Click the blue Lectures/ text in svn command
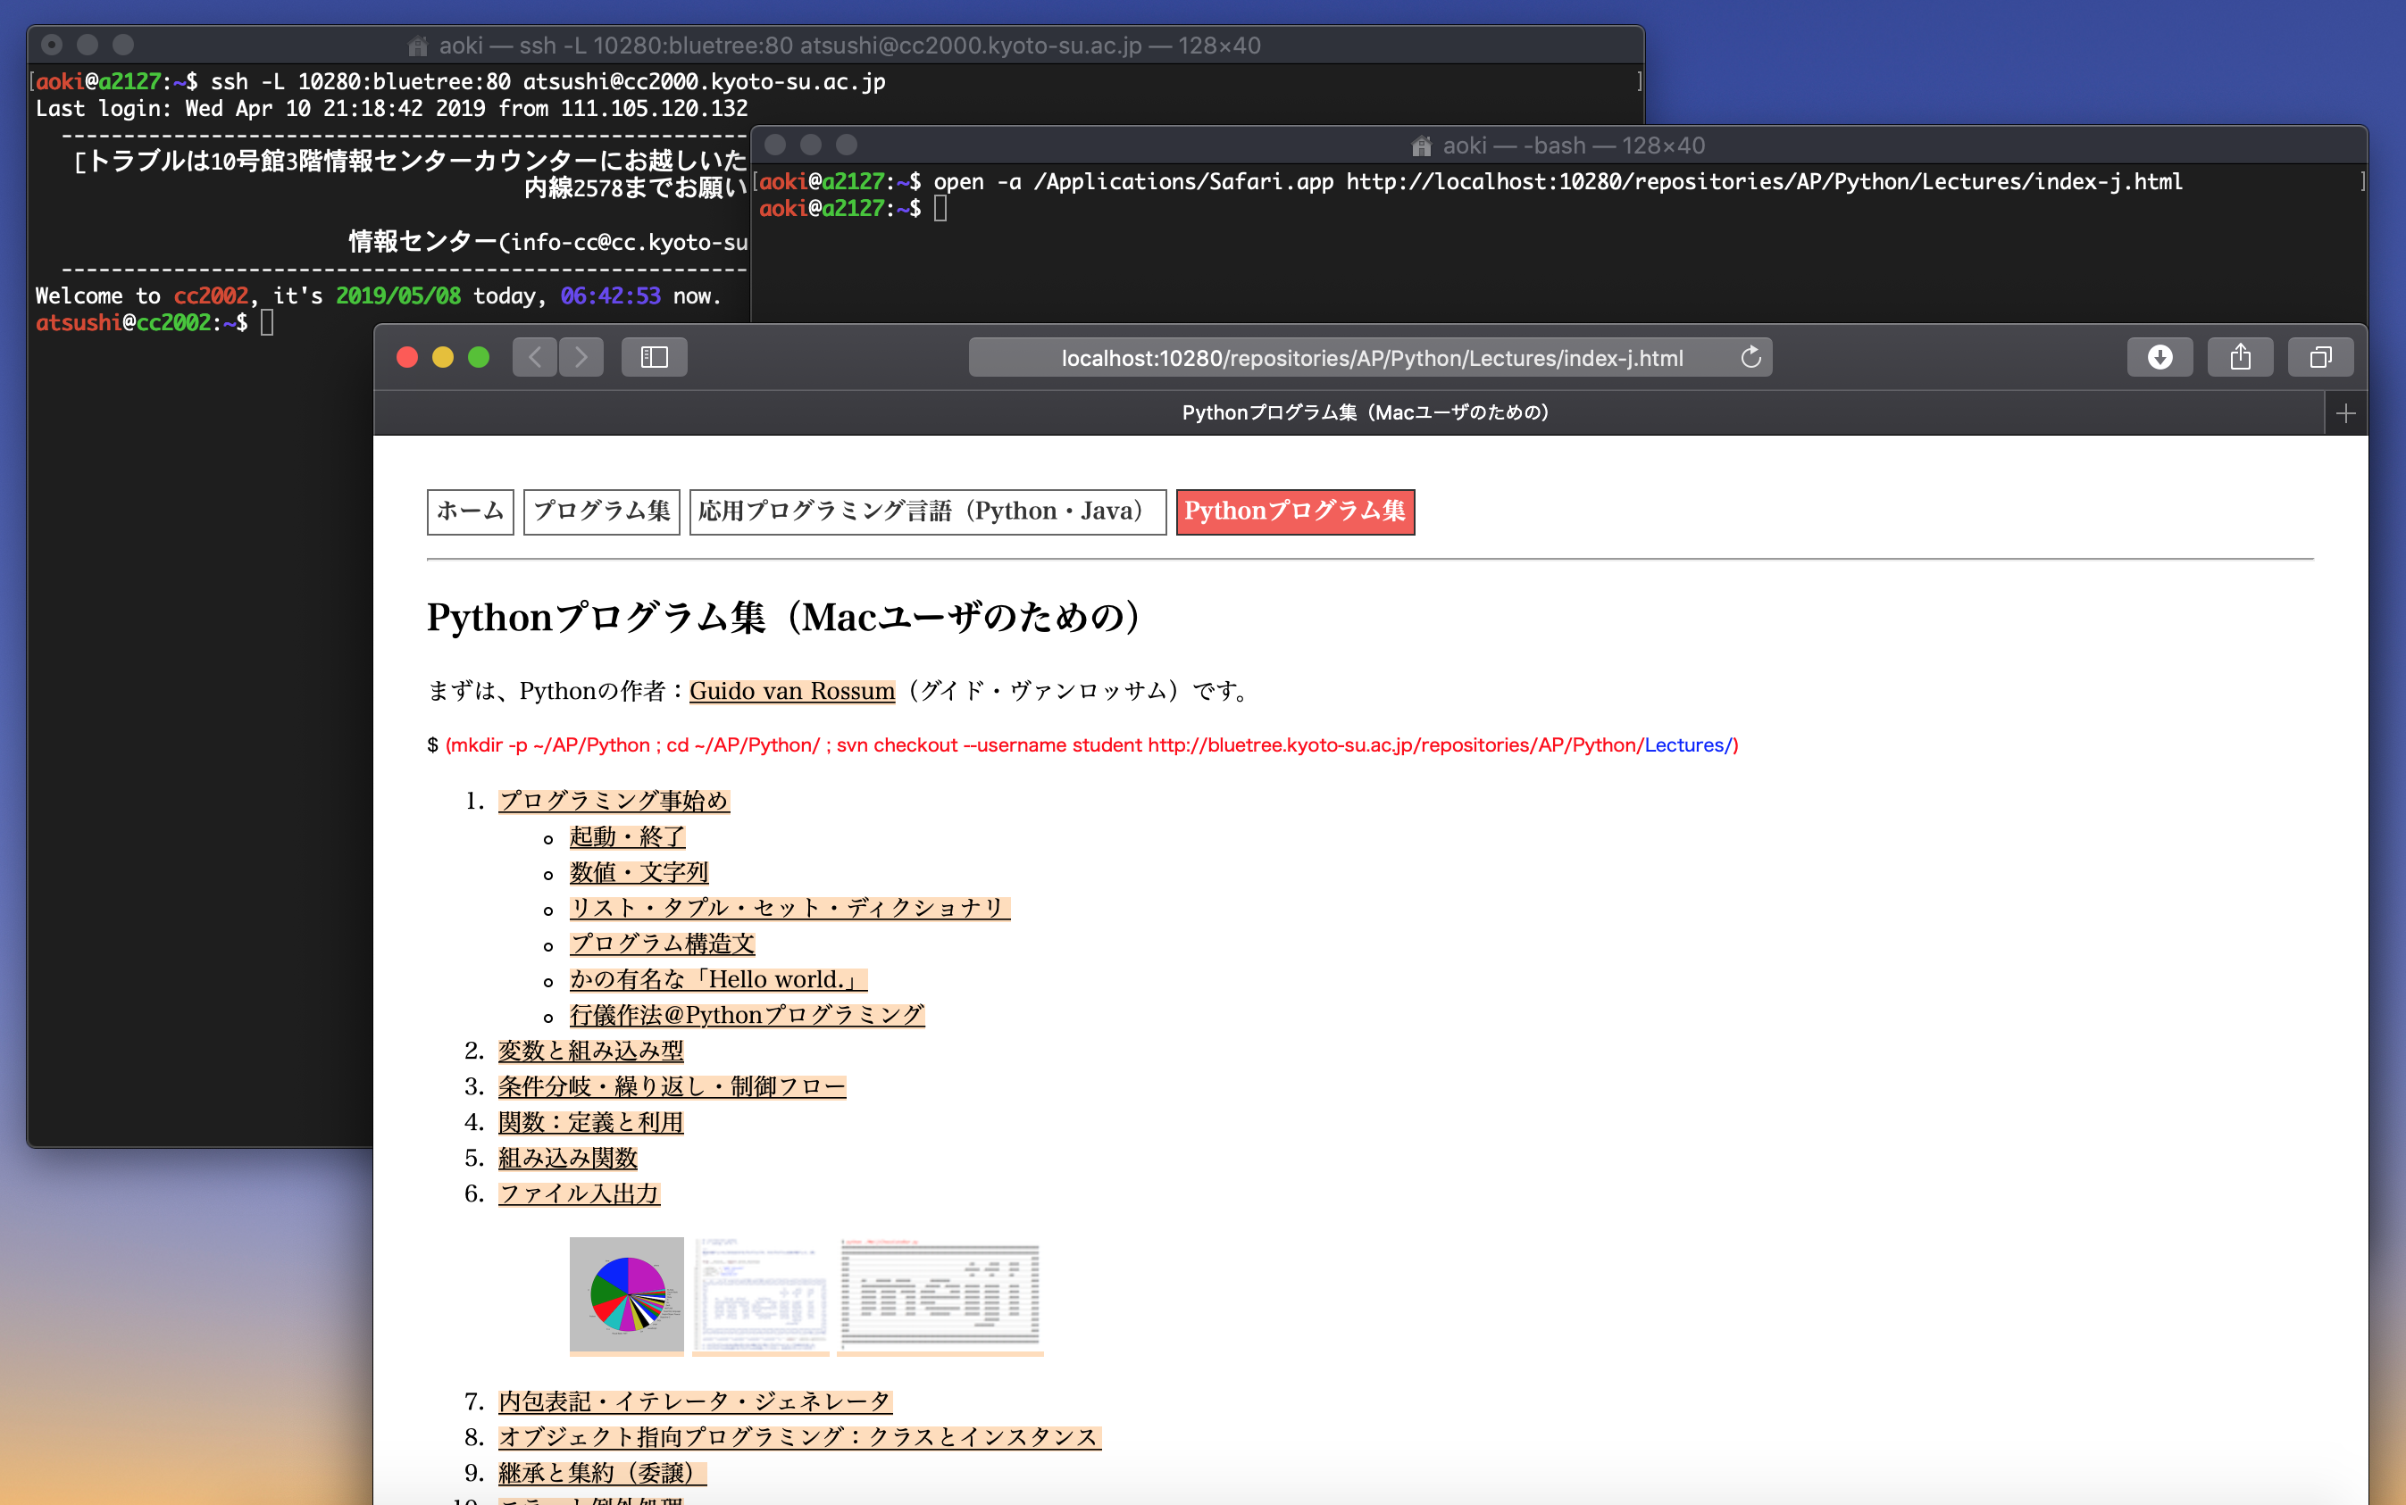This screenshot has height=1505, width=2406. [x=1688, y=745]
